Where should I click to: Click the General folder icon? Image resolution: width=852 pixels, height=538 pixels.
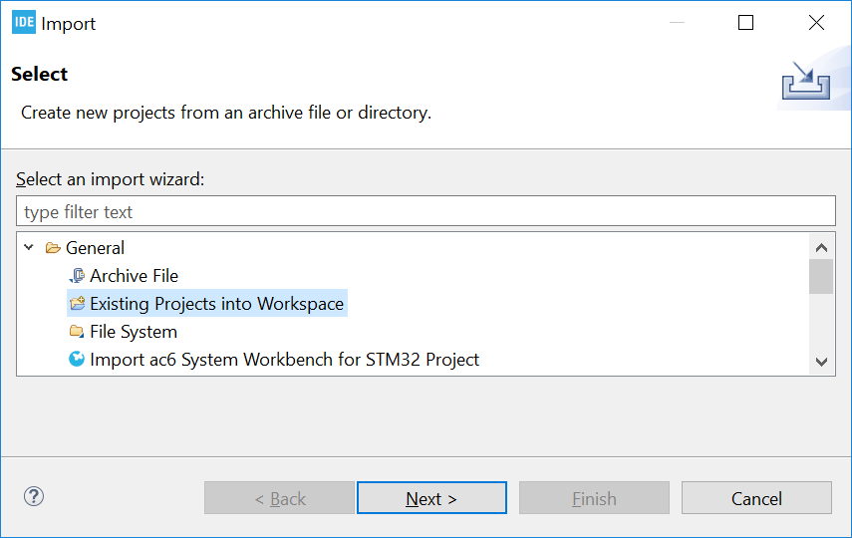(53, 248)
